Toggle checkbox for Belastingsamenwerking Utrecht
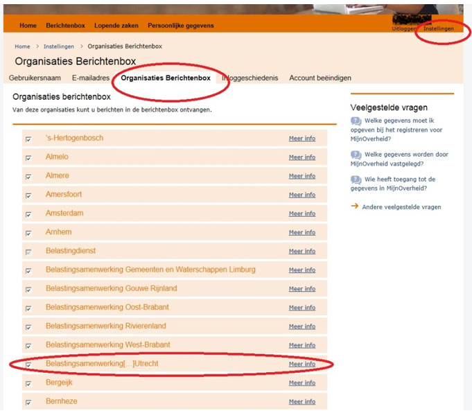This screenshot has width=472, height=420. tap(28, 365)
